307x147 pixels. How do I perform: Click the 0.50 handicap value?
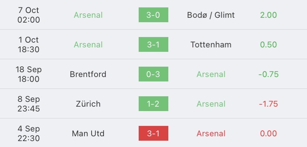[x=268, y=44]
